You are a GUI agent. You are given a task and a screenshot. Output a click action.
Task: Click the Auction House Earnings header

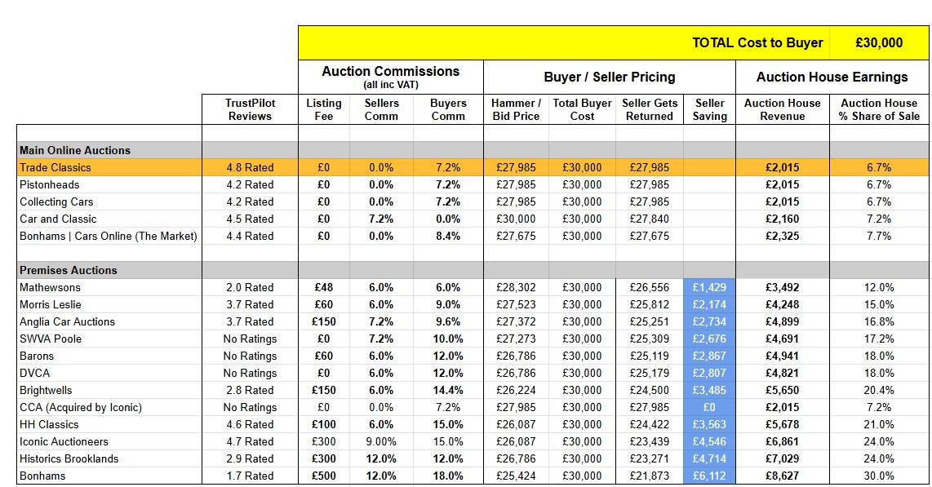pos(832,77)
